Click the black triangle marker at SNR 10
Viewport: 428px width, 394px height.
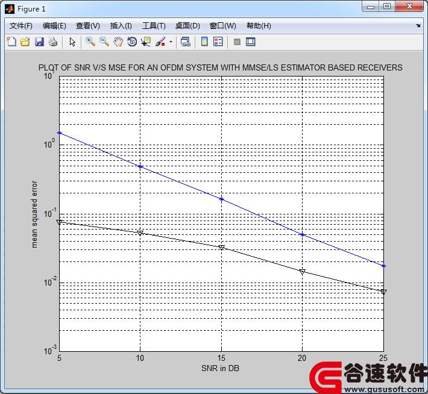point(140,233)
